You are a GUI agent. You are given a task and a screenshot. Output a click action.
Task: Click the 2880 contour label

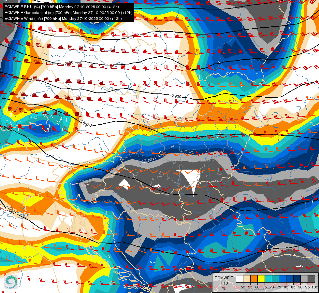pos(69,63)
